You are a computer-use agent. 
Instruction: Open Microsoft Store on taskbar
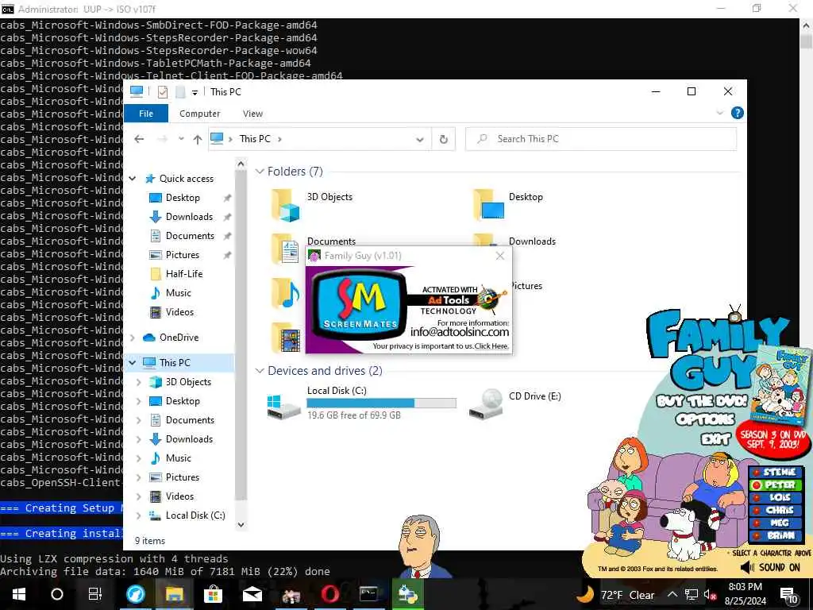tap(213, 594)
